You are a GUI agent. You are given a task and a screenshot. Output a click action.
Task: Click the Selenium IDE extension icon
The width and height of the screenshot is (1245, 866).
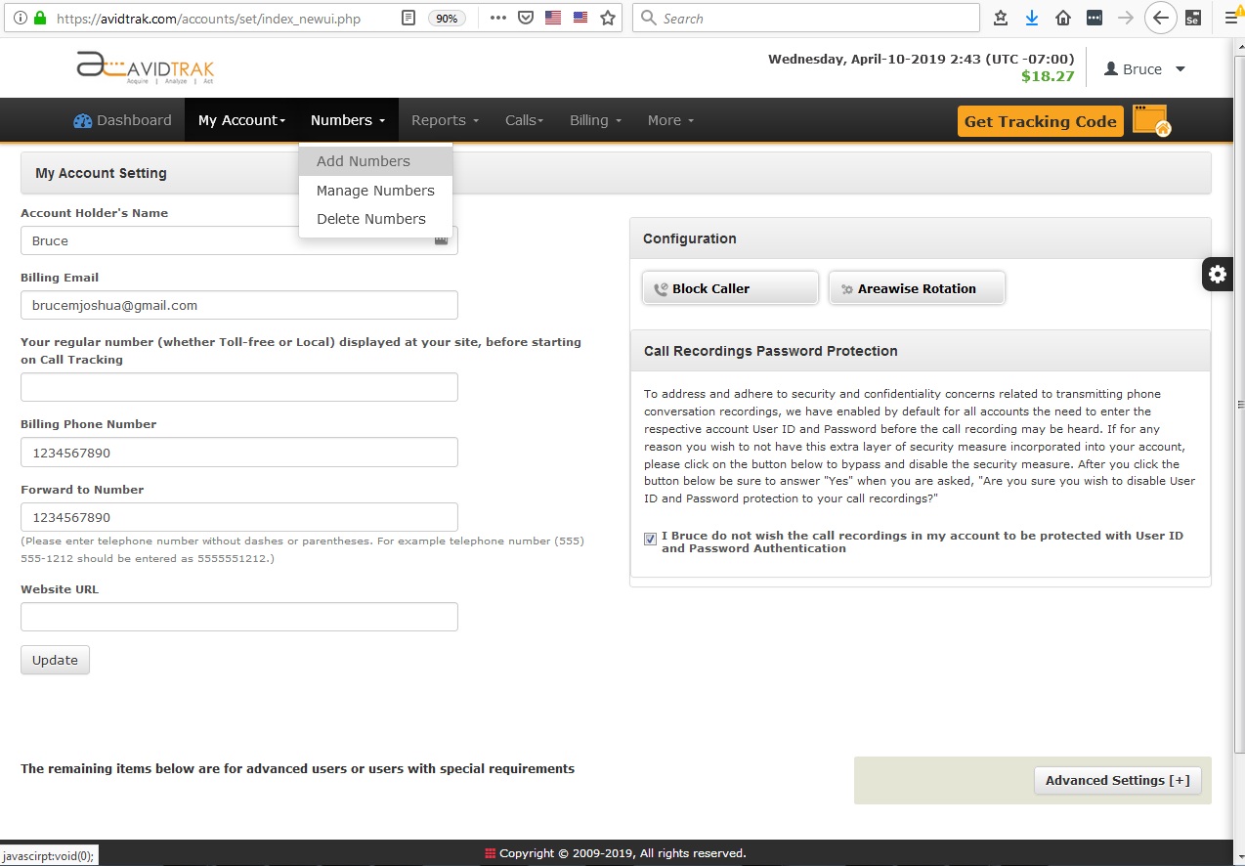pos(1192,18)
